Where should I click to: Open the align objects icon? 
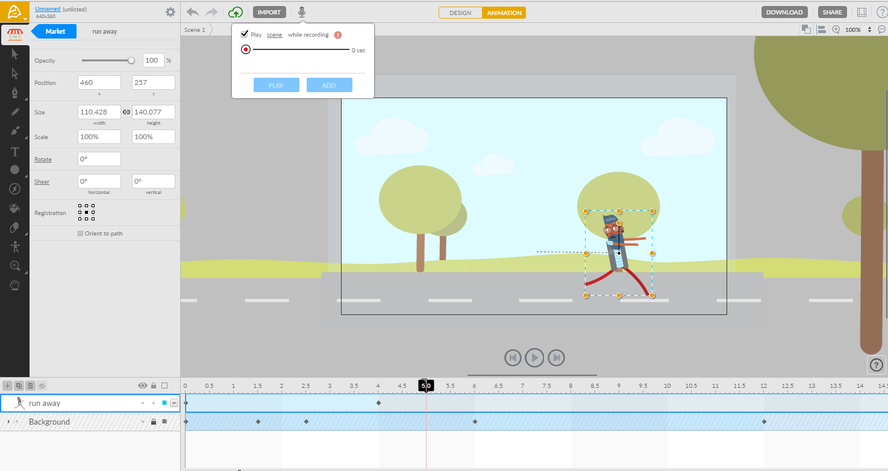(822, 30)
